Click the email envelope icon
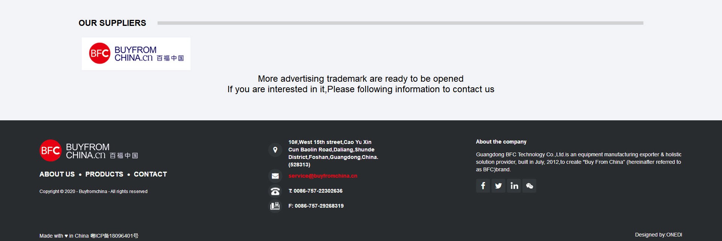Image resolution: width=722 pixels, height=241 pixels. pos(275,176)
